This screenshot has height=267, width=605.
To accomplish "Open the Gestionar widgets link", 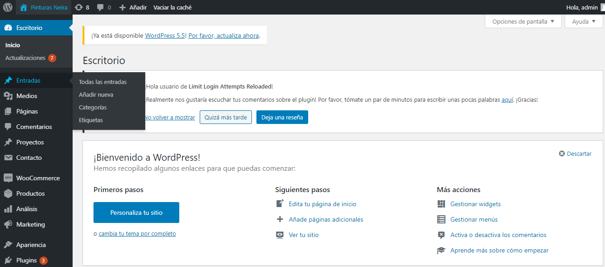I will point(476,204).
